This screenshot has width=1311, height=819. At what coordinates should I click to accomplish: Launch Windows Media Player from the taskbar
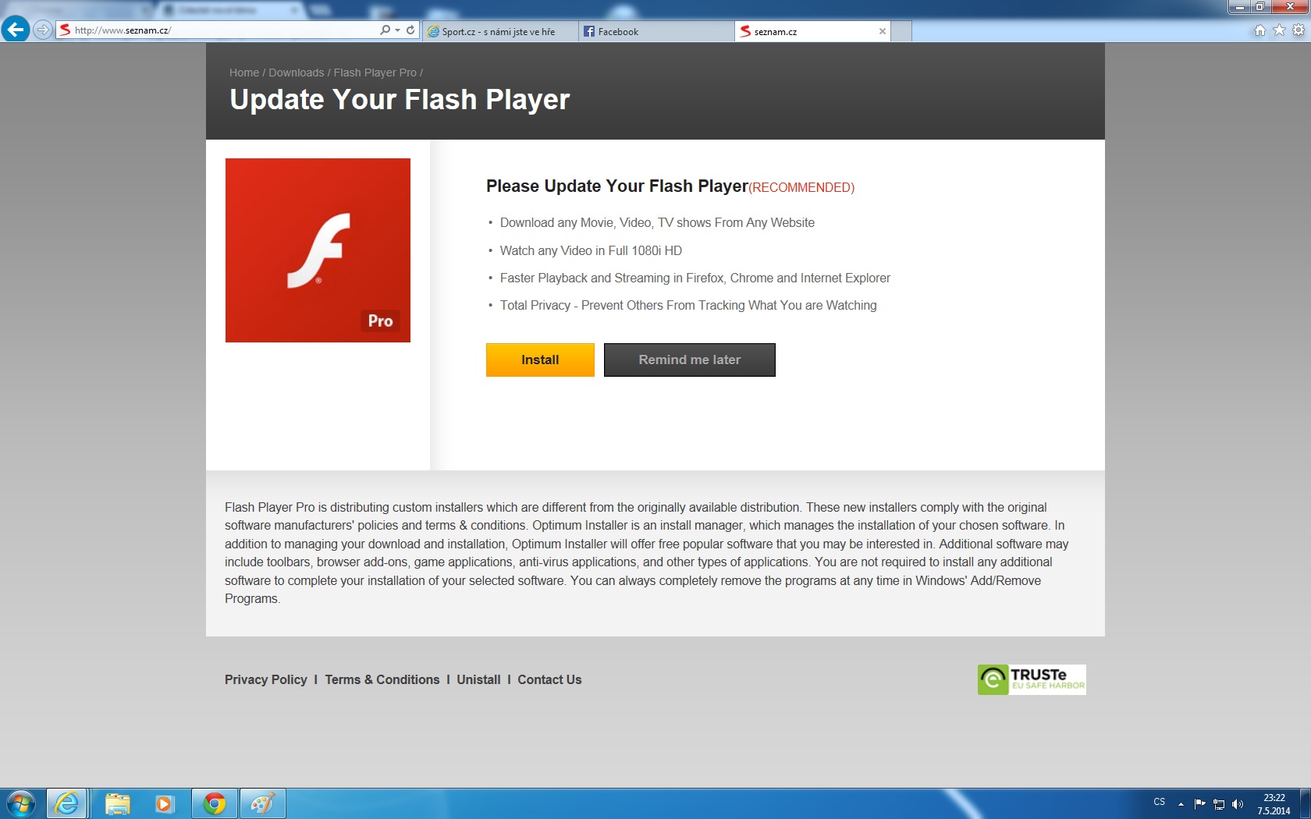(x=165, y=803)
